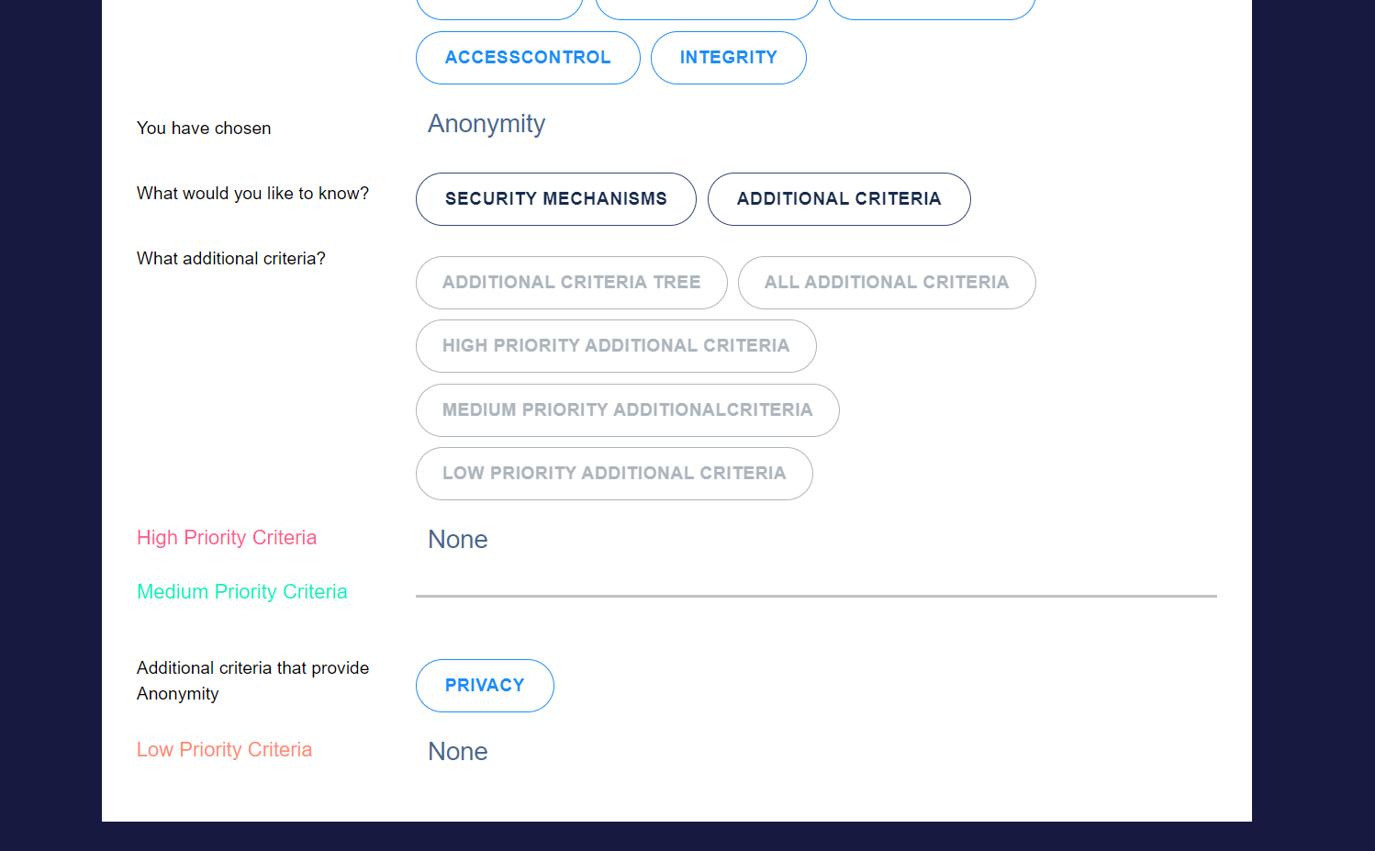Viewport: 1375px width, 851px height.
Task: Click 'Additional criteria that provide Anonymity' label
Action: [x=252, y=681]
